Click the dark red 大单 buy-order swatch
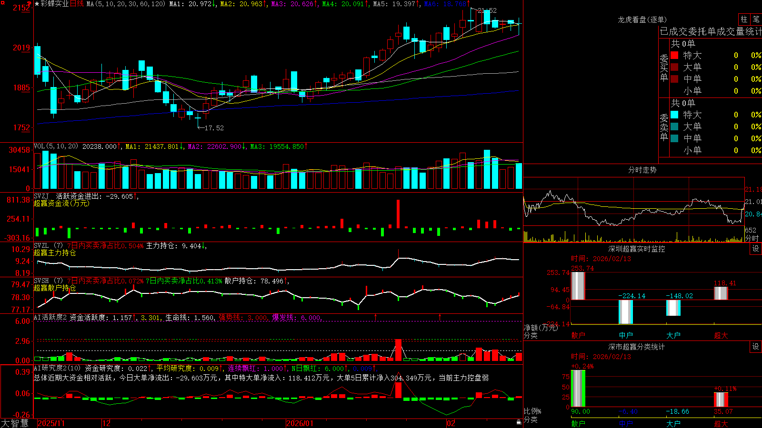762x428 pixels. click(x=674, y=67)
